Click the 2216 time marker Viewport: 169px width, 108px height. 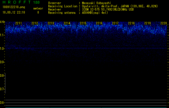coord(99,23)
